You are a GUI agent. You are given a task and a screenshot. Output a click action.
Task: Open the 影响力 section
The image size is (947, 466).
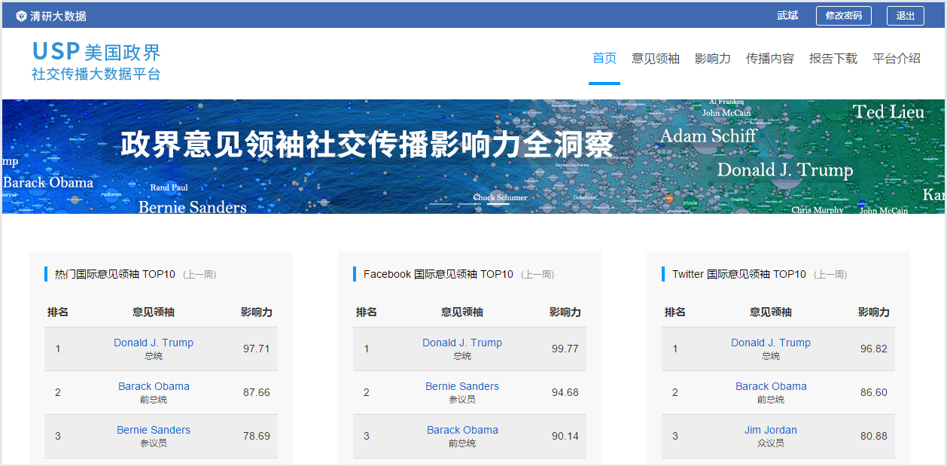click(712, 58)
